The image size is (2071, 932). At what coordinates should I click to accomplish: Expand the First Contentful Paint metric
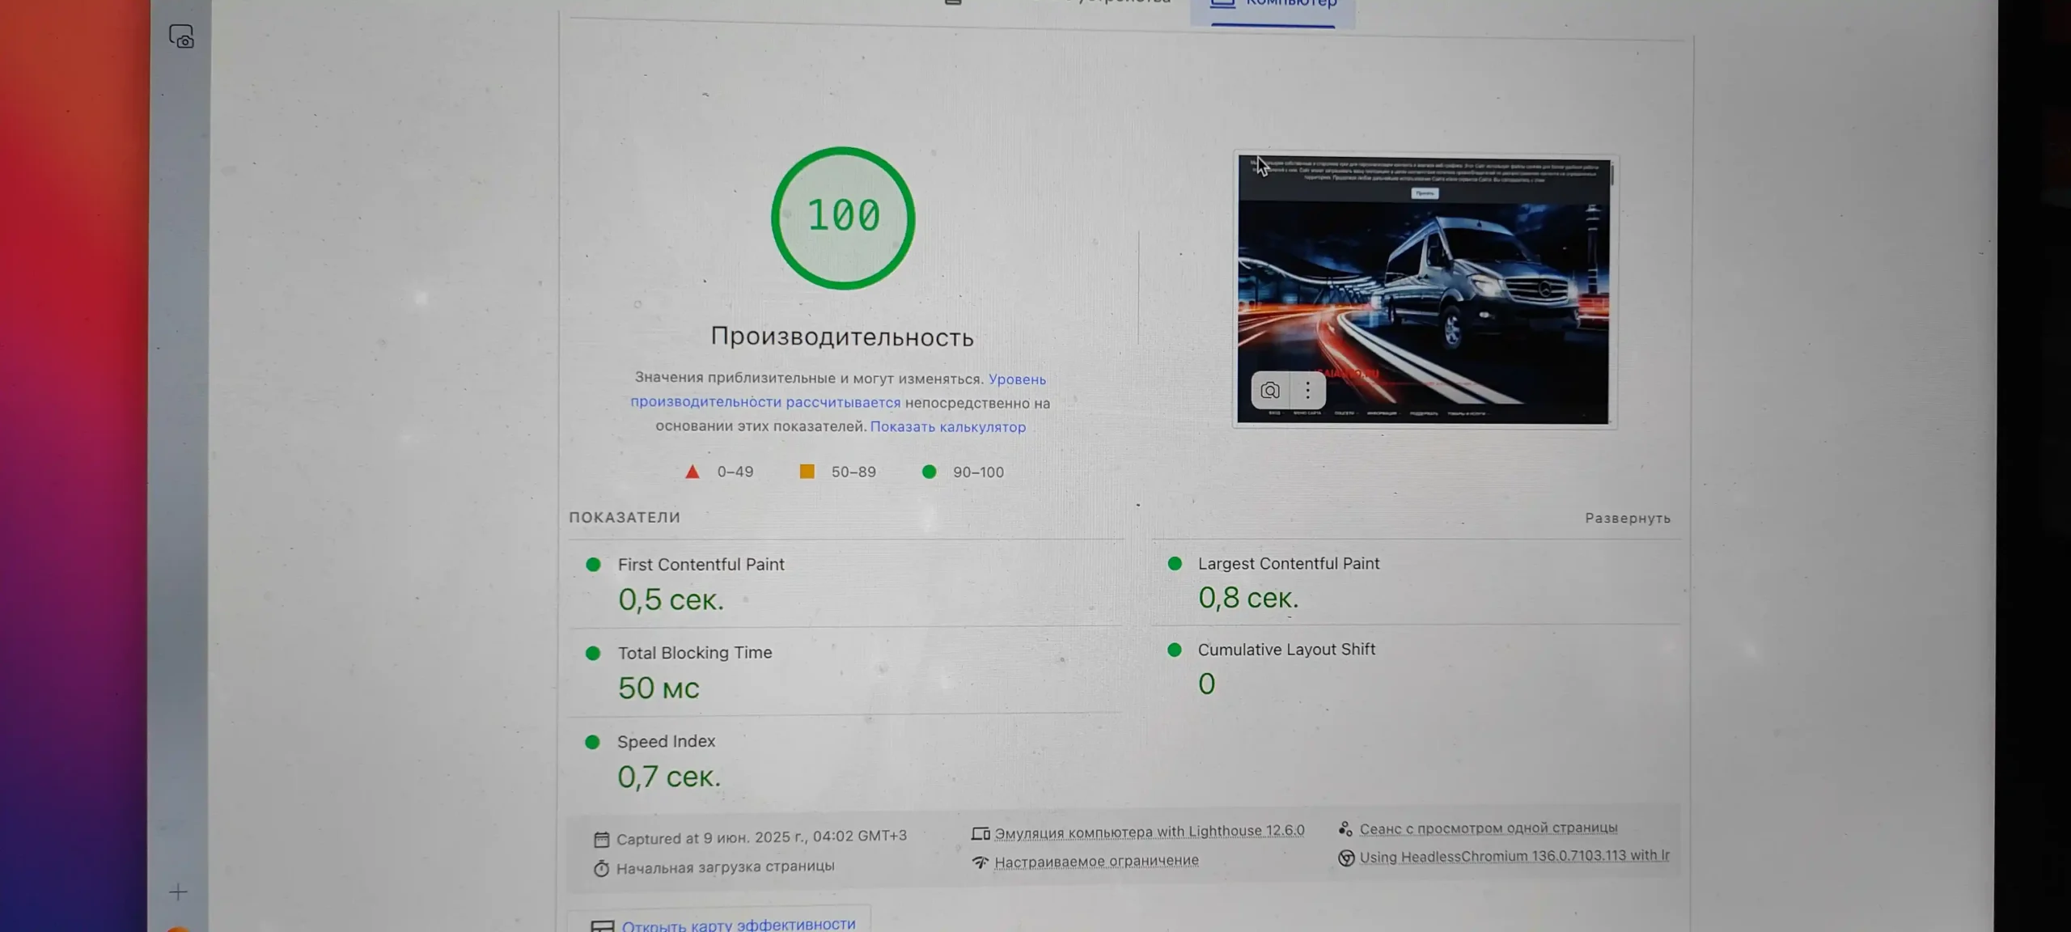[701, 565]
